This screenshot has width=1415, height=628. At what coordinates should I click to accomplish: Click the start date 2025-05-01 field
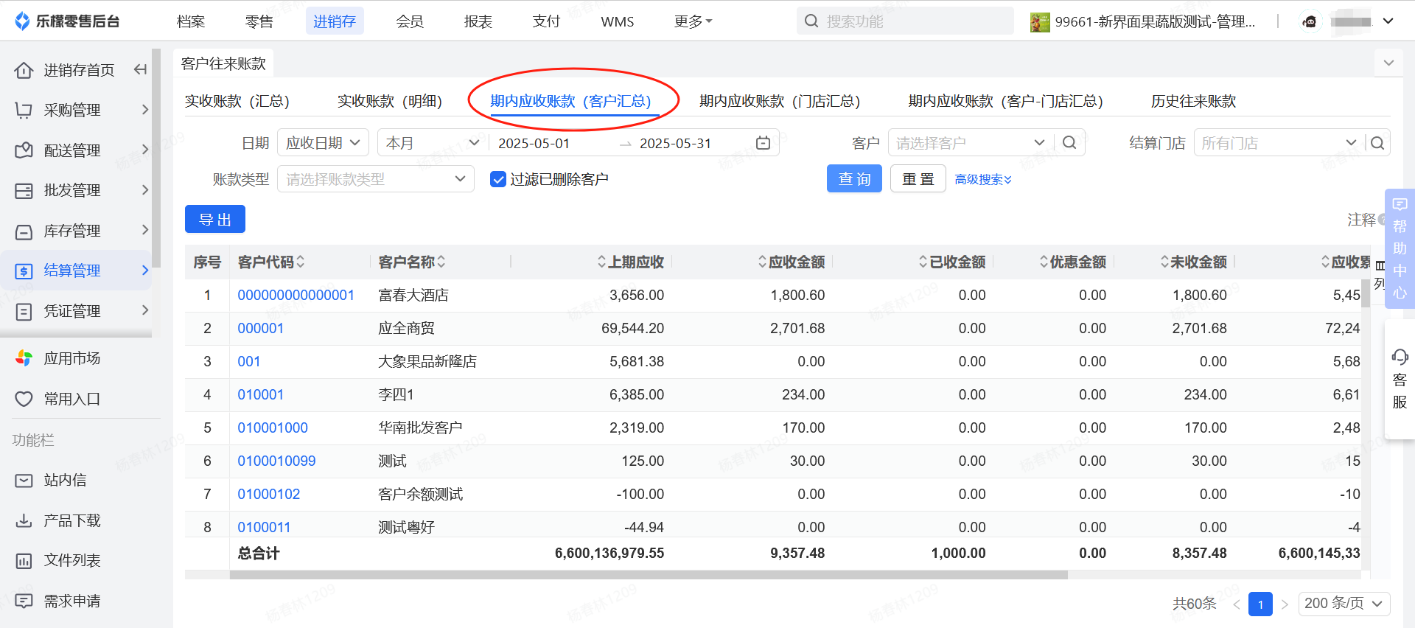tap(534, 143)
